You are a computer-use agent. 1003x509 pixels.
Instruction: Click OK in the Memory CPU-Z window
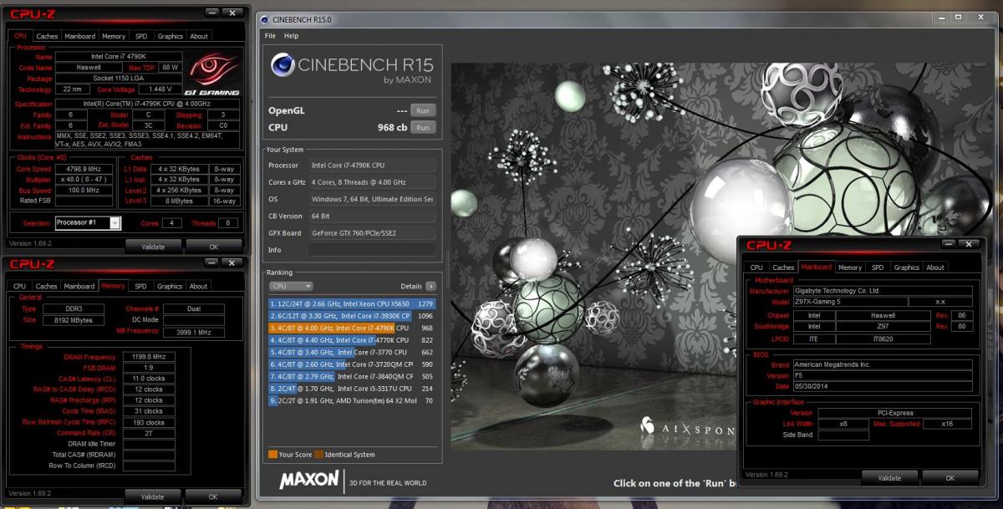(x=213, y=496)
